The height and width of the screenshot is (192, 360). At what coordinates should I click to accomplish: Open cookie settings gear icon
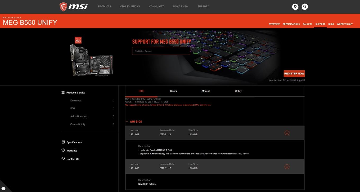tap(3, 188)
